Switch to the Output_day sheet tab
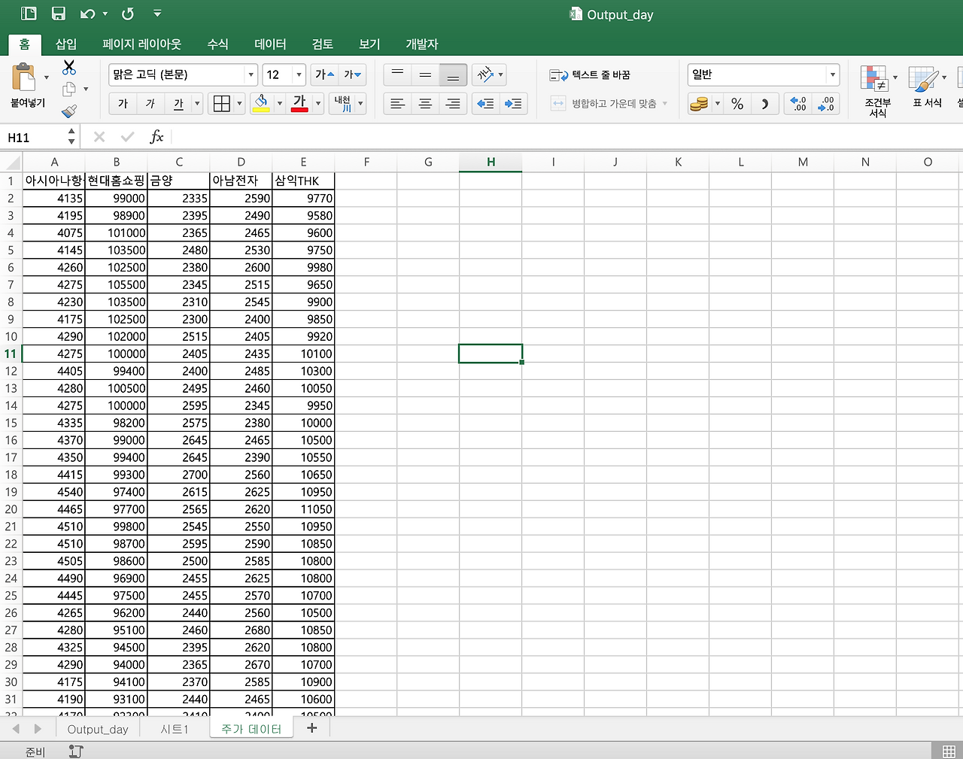The width and height of the screenshot is (963, 759). point(98,729)
